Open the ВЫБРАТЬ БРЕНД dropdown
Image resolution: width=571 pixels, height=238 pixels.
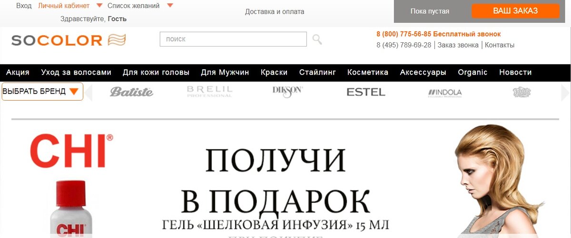point(42,92)
